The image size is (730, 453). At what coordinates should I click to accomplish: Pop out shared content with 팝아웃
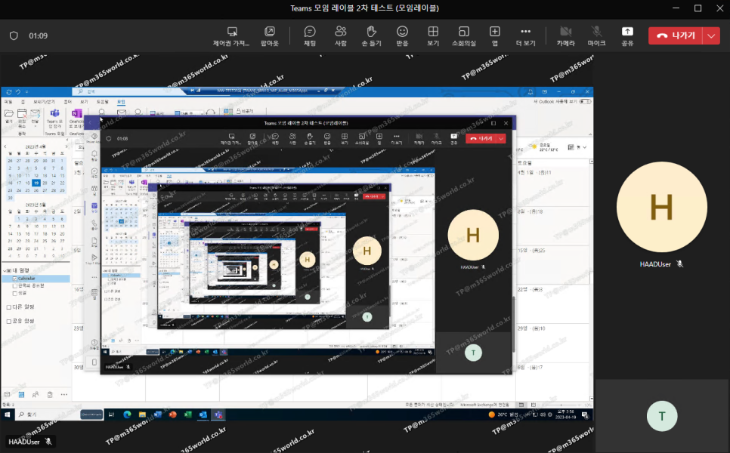click(270, 35)
